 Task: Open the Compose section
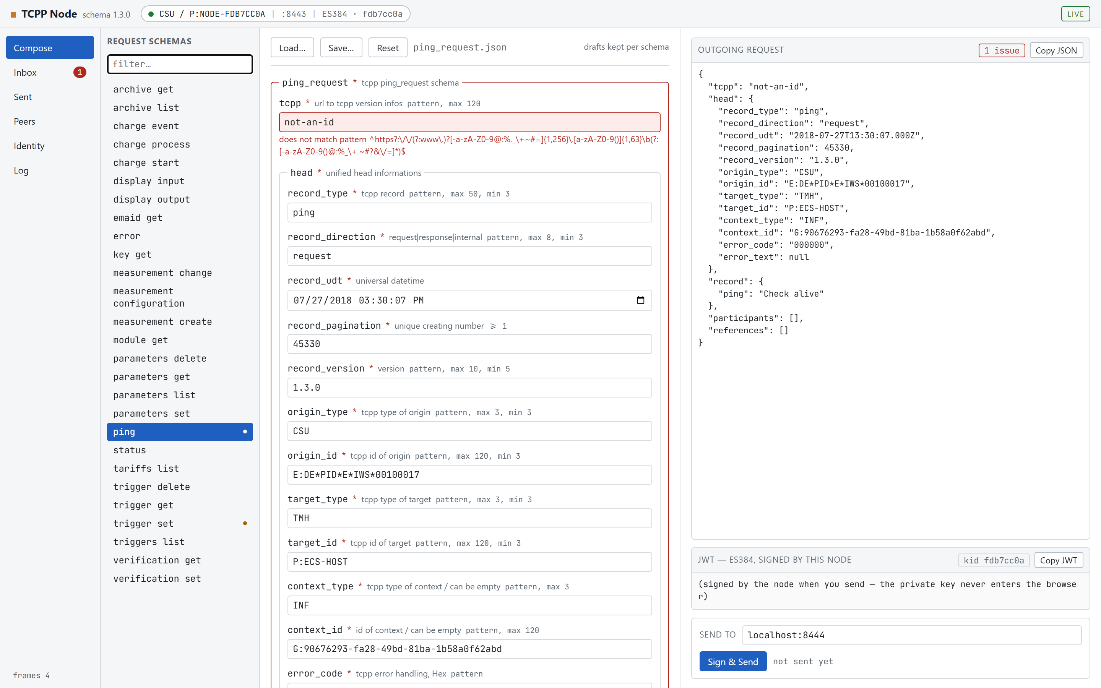(50, 48)
